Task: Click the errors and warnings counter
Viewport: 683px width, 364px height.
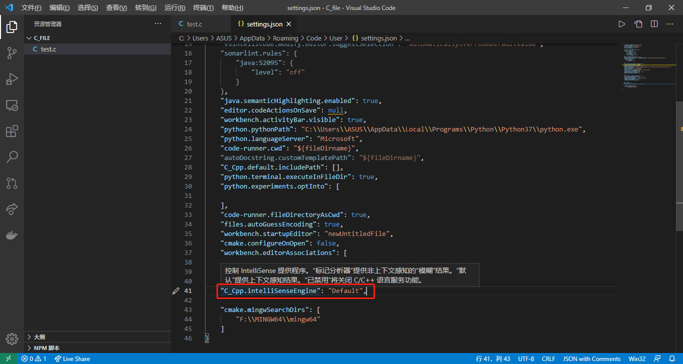Action: [x=34, y=358]
